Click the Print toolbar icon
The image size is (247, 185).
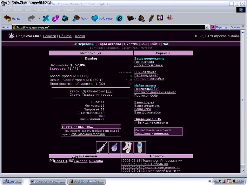[142, 18]
